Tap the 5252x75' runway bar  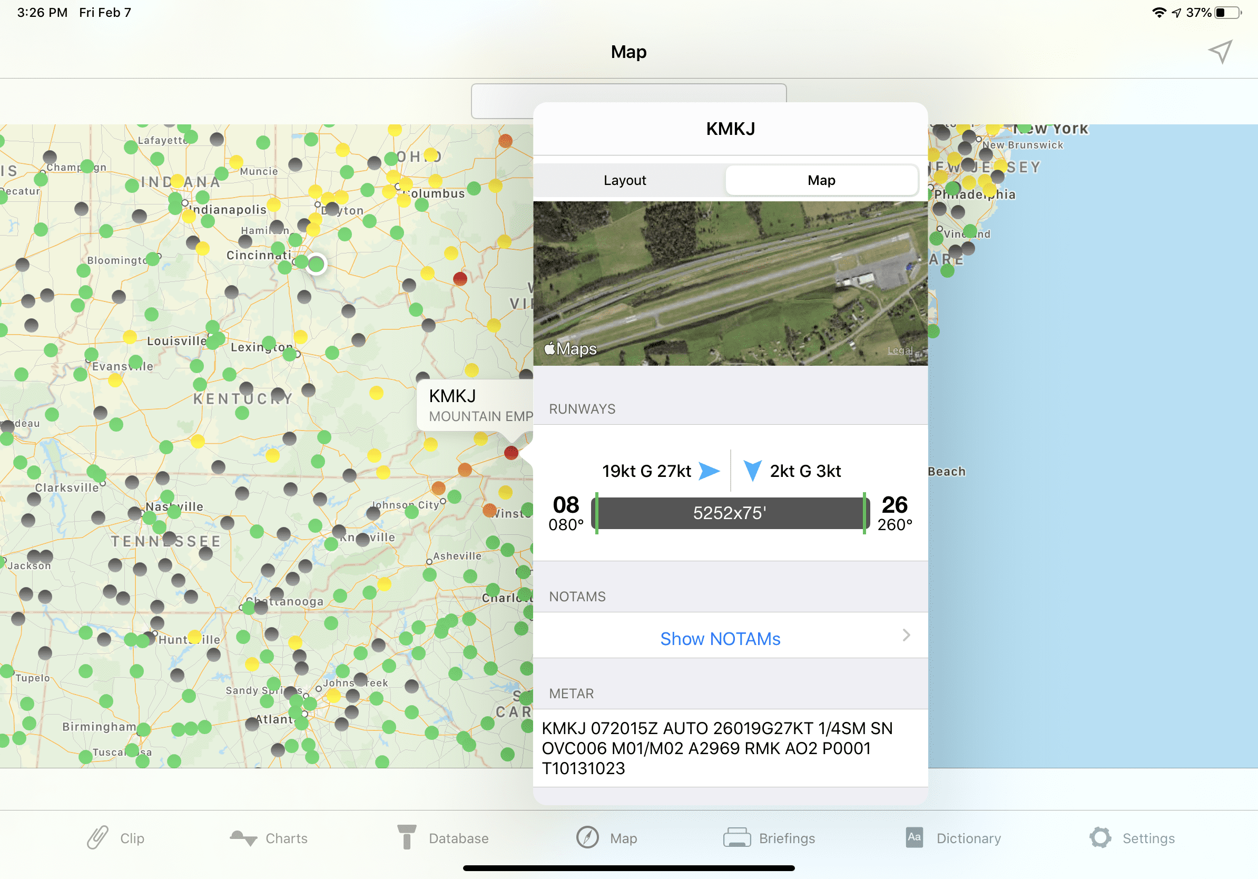pos(730,513)
